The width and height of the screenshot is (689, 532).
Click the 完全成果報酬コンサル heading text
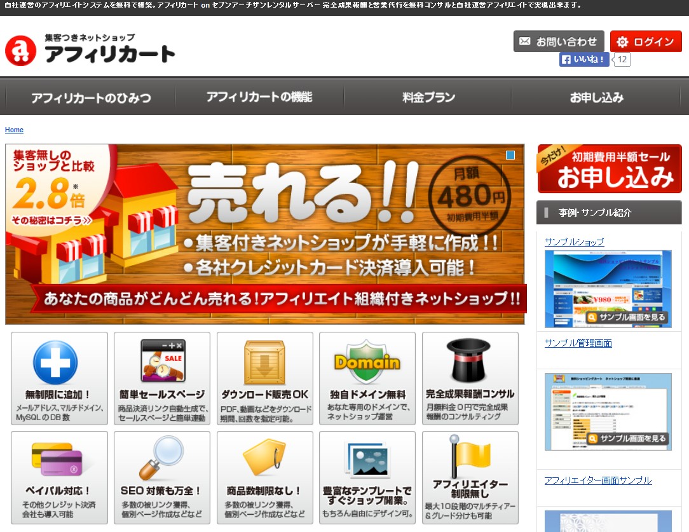470,394
